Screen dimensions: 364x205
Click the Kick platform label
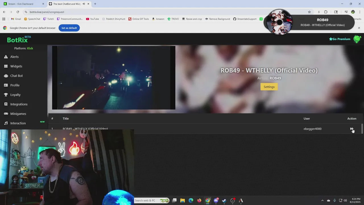click(x=30, y=48)
